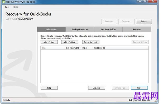Click the Cancel button
Image resolution: width=163 pixels, height=104 pixels.
(97, 88)
